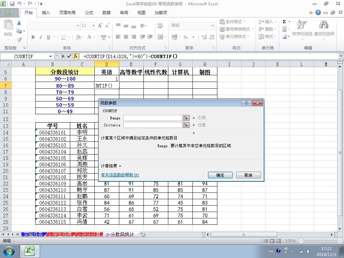This screenshot has height=258, width=344.
Task: Click the Clear eraser icon
Action: (x=285, y=37)
